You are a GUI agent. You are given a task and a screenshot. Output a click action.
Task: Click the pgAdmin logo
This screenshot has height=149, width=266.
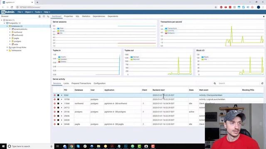(7, 12)
